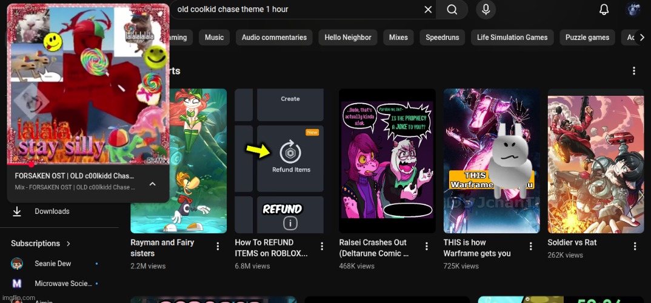This screenshot has width=651, height=303.
Task: Click the magnifying glass search button
Action: pyautogui.click(x=452, y=10)
